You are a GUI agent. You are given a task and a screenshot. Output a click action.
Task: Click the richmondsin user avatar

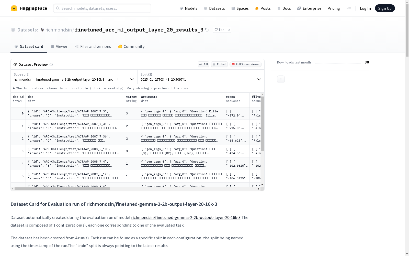[x=42, y=30]
